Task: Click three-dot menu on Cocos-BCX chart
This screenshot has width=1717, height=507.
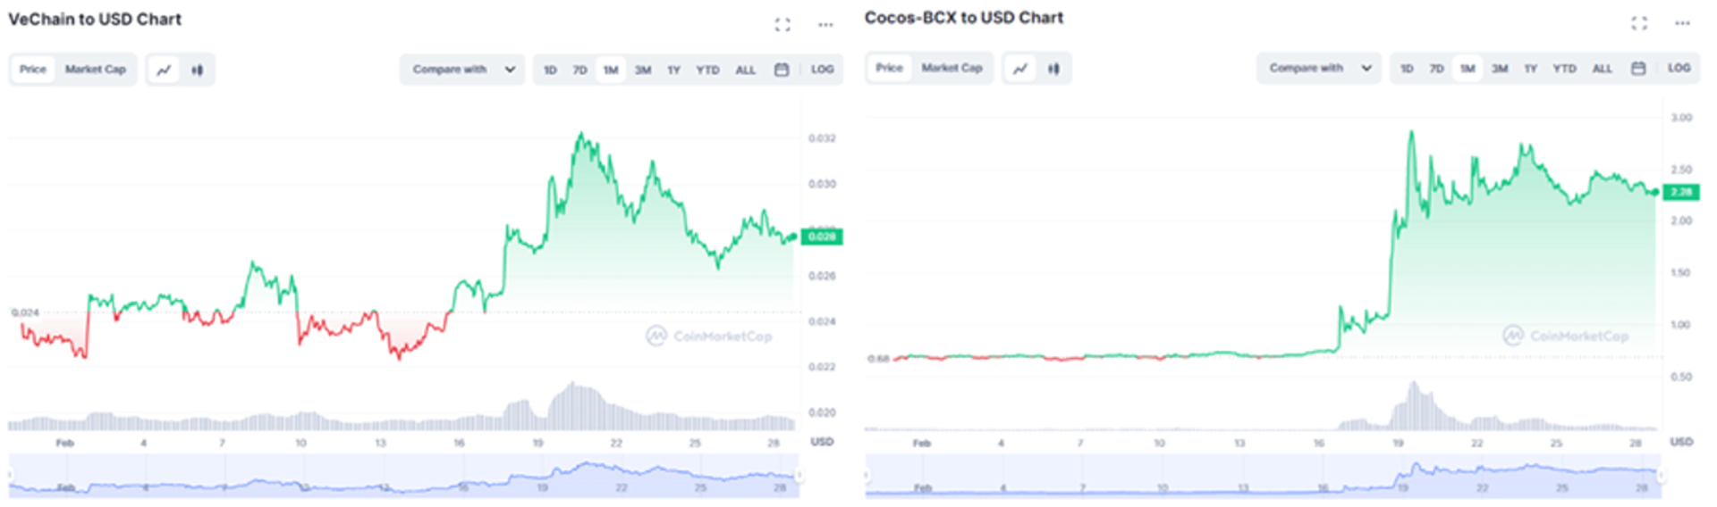Action: (1682, 23)
